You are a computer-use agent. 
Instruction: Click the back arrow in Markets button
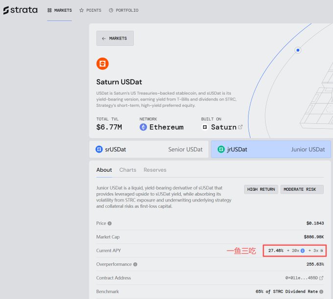click(x=104, y=38)
